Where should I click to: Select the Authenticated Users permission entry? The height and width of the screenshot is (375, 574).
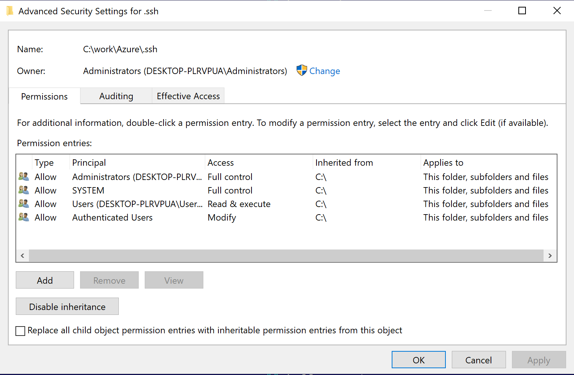[x=150, y=217]
